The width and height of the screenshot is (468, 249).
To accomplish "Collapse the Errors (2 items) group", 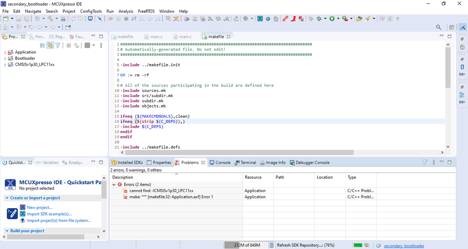I will point(114,184).
